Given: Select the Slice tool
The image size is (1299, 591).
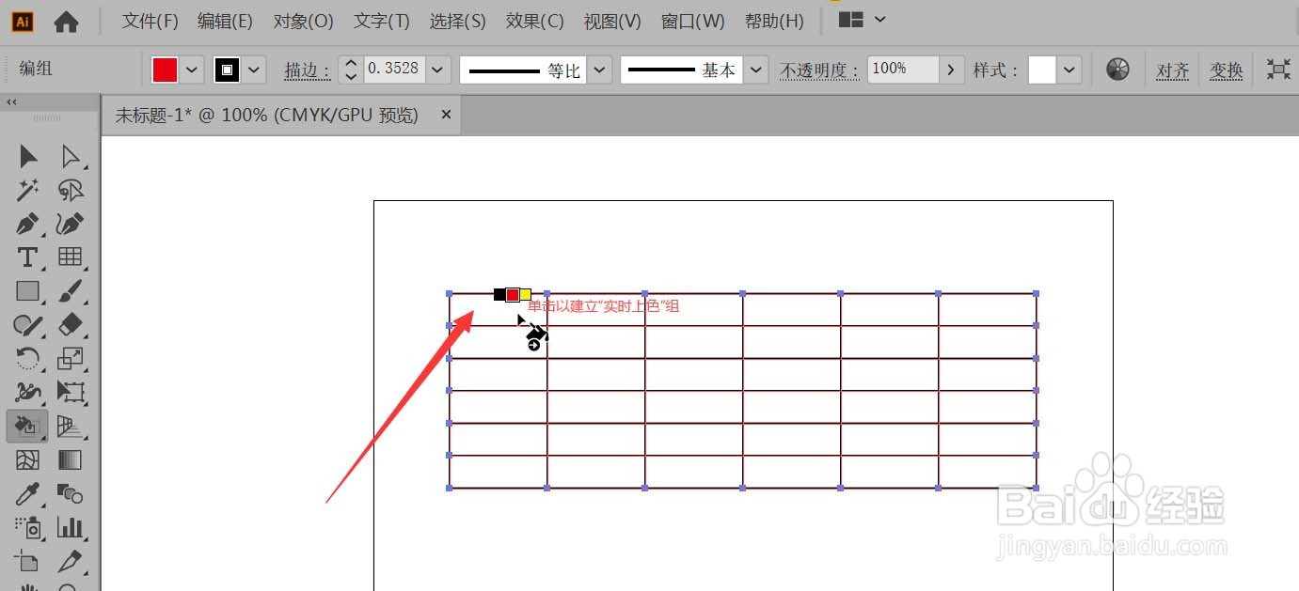Looking at the screenshot, I should [x=71, y=562].
